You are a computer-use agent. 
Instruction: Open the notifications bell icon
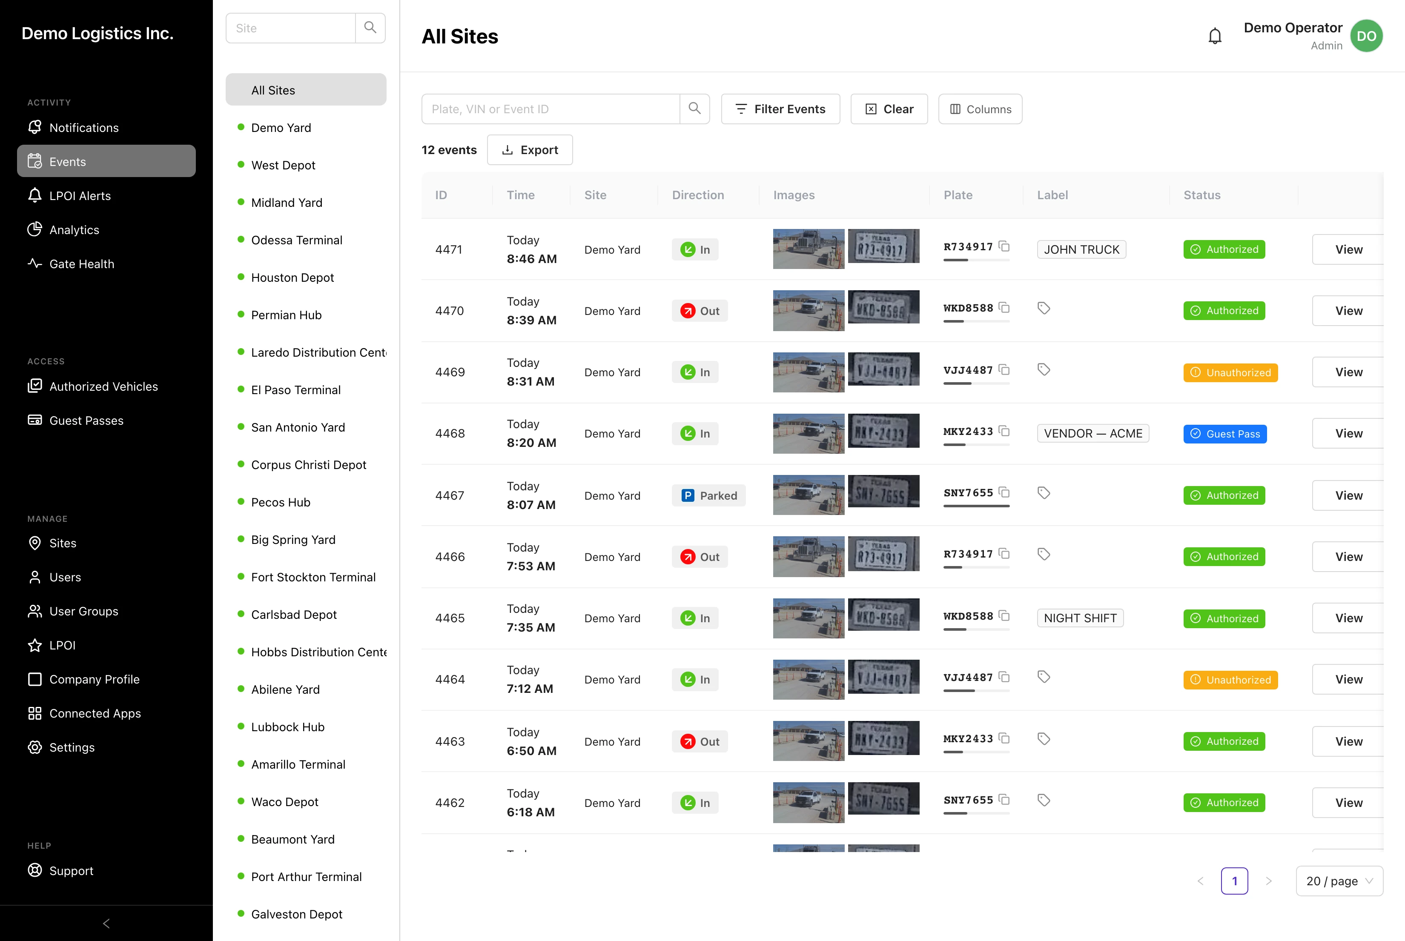click(1214, 37)
